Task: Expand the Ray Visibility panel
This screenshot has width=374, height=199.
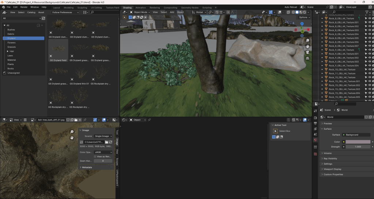Action: click(330, 158)
